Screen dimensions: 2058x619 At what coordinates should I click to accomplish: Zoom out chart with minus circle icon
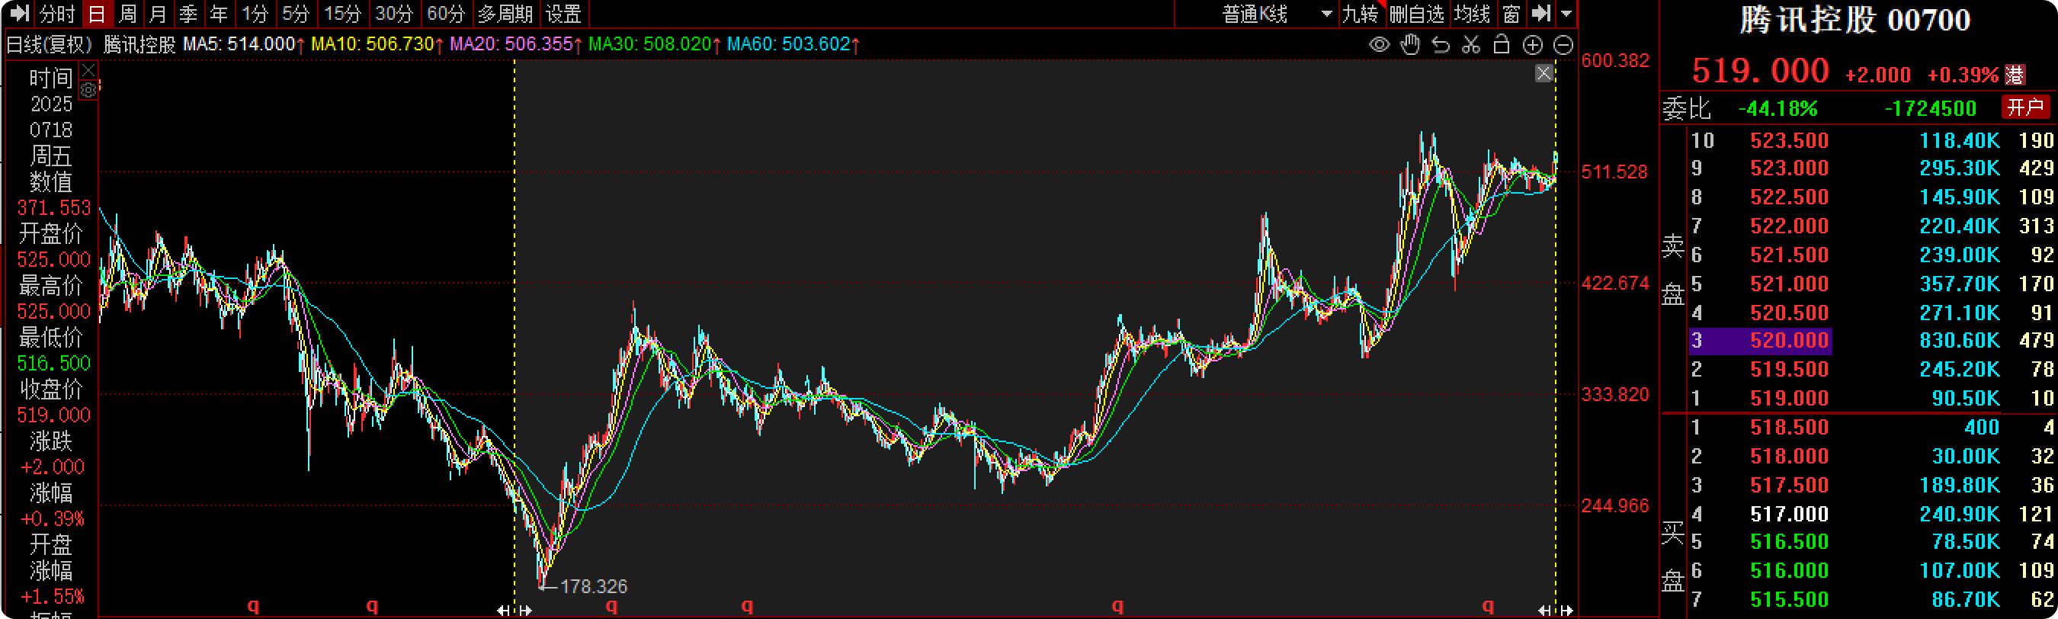tap(1563, 45)
